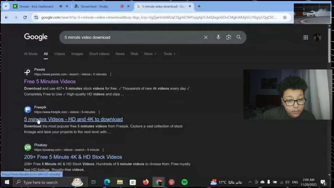Open the volume control in system tray
The height and width of the screenshot is (188, 334).
[x=287, y=182]
